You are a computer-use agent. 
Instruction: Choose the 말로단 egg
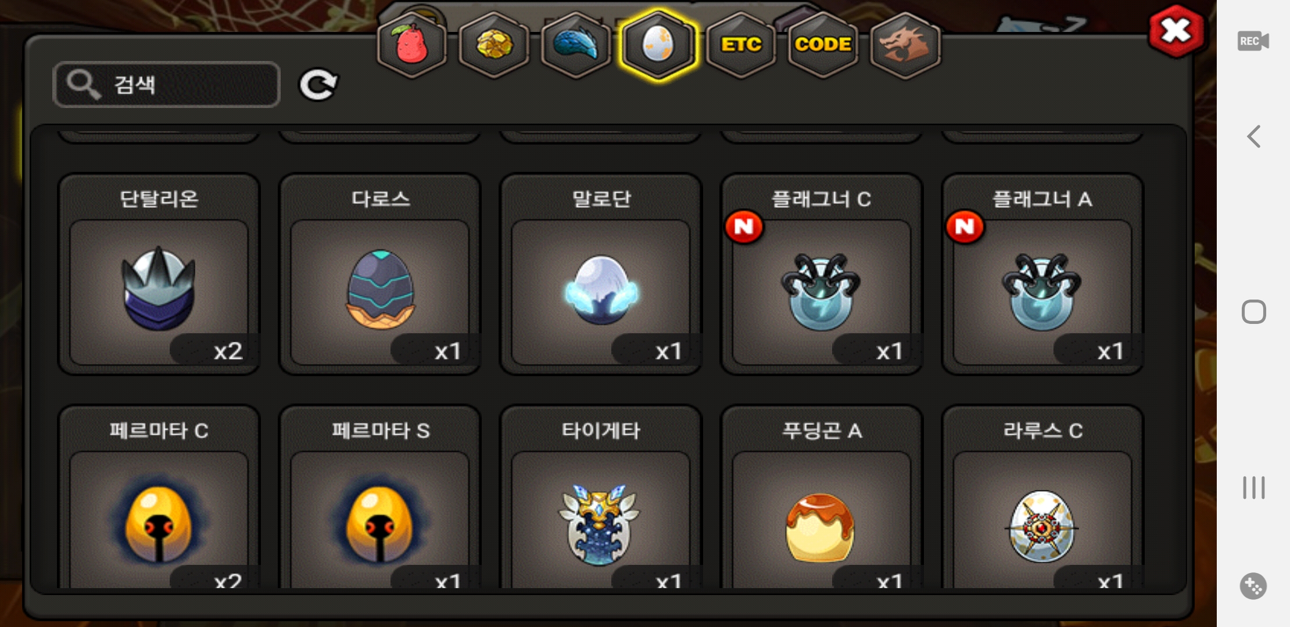coord(601,274)
